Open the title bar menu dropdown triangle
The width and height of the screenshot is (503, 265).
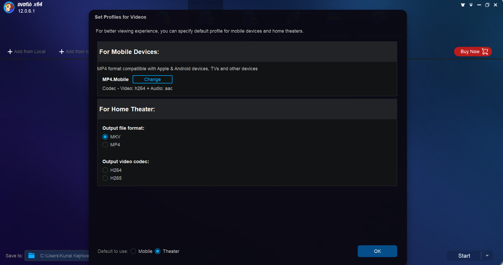coord(471,5)
